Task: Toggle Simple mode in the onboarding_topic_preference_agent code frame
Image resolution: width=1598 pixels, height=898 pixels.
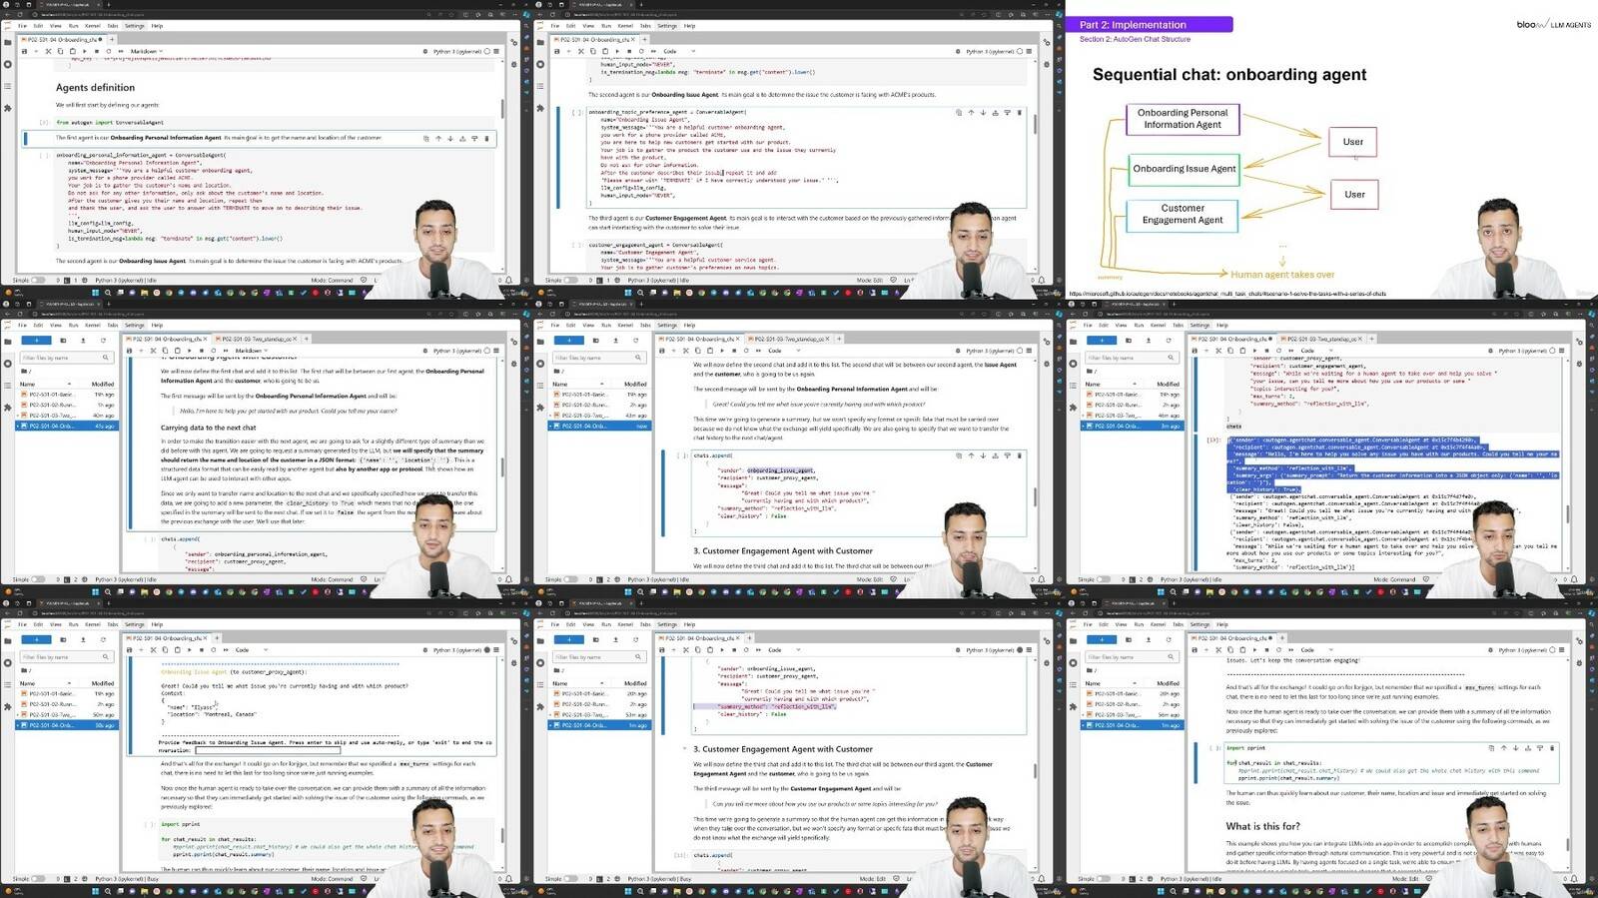Action: pyautogui.click(x=570, y=280)
